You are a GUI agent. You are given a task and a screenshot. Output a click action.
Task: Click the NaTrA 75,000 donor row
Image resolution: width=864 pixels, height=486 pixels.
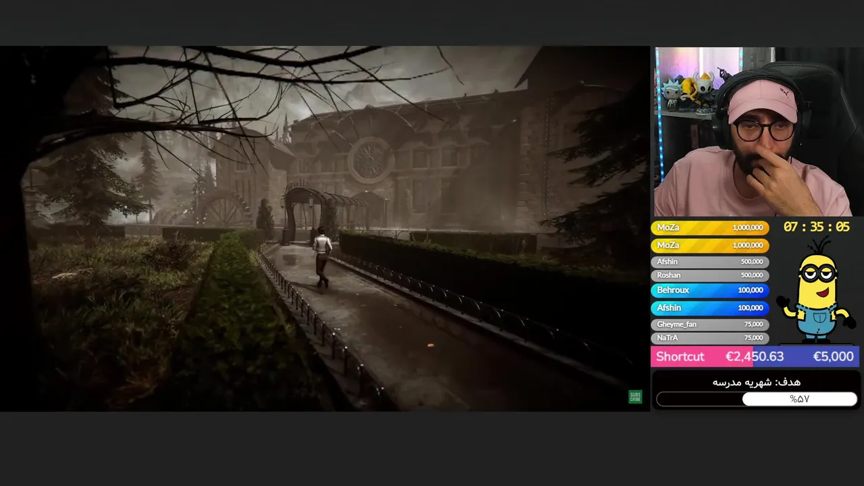[x=709, y=338]
